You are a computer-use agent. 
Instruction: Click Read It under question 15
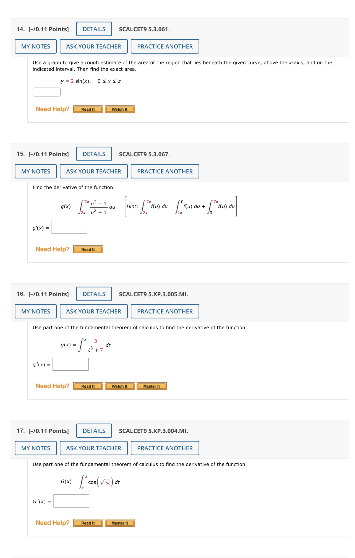coord(88,249)
